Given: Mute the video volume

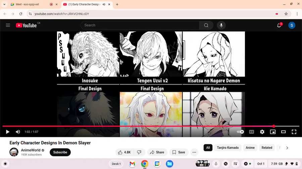Looking at the screenshot, I should click(x=18, y=132).
